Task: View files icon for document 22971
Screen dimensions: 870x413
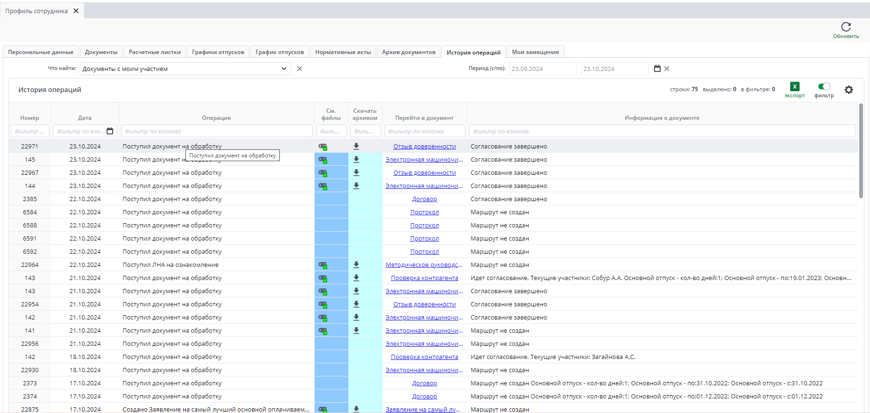Action: (x=323, y=147)
